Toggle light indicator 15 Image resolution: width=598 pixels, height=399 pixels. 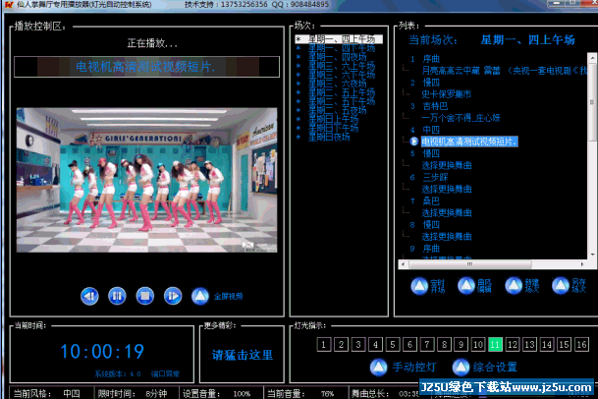(564, 345)
